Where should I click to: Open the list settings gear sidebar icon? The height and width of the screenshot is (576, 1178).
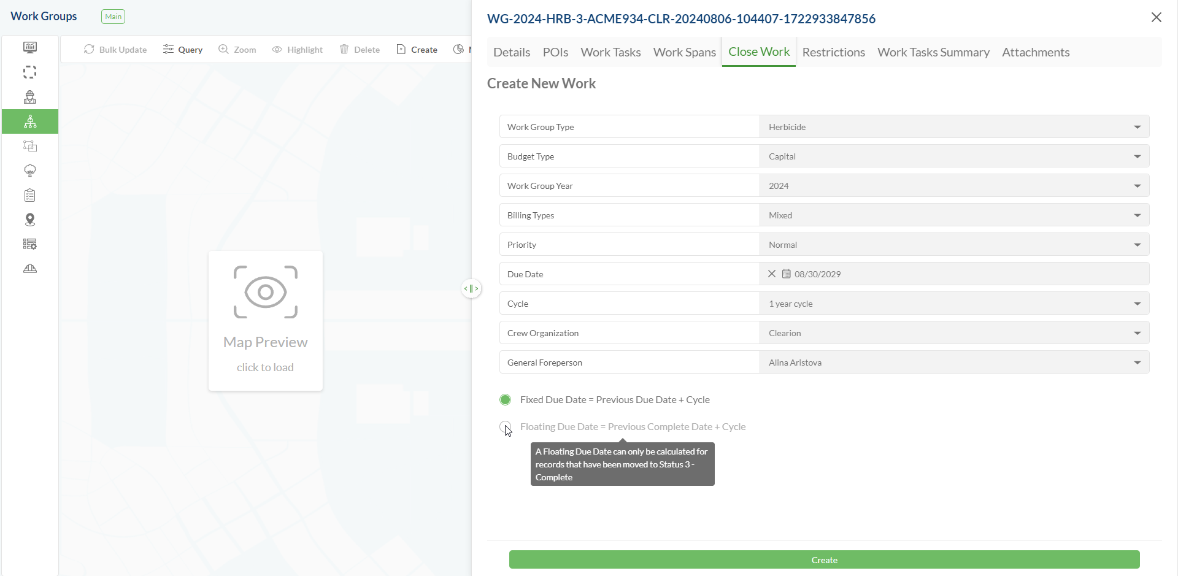coord(30,244)
